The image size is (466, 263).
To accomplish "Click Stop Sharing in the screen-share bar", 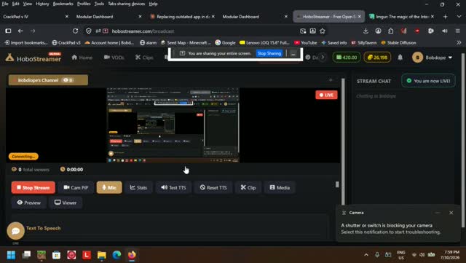I will coord(269,54).
